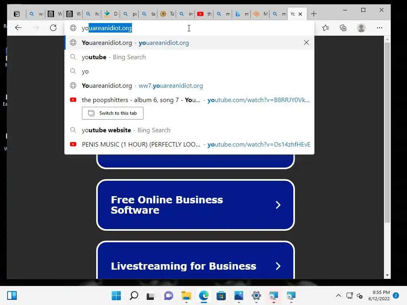Switch to the 'wi' search tab
This screenshot has width=407, height=305.
click(36, 14)
